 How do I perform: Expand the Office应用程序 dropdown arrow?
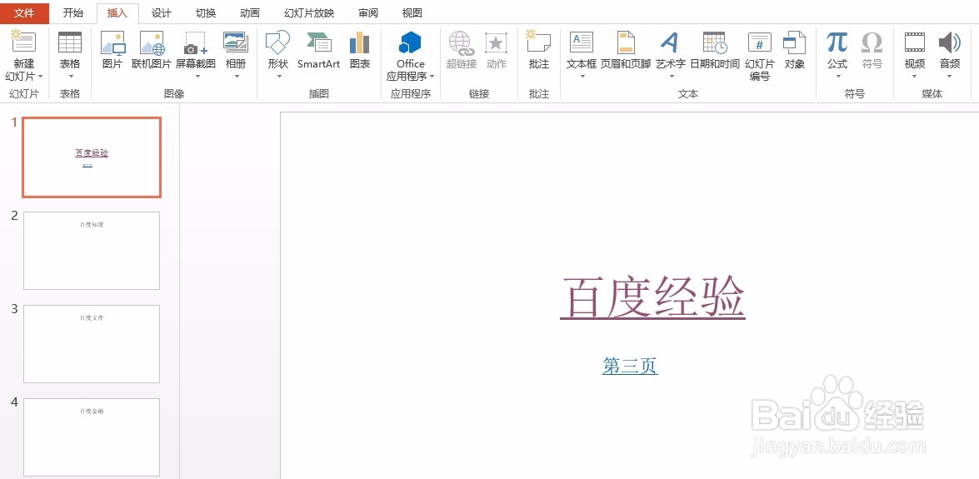[432, 77]
